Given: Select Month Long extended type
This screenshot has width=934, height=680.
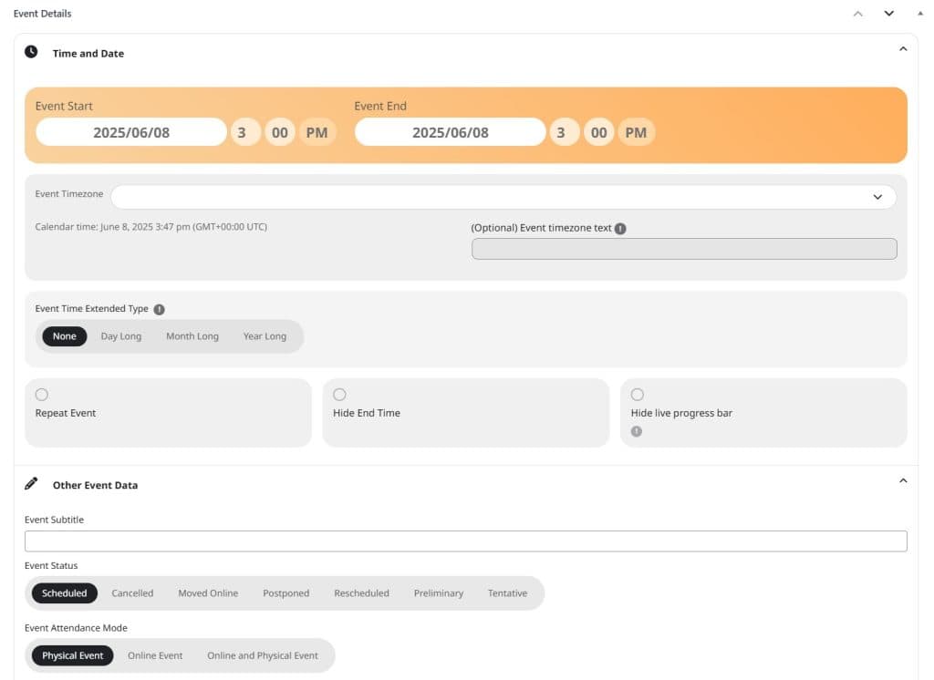Looking at the screenshot, I should tap(192, 336).
